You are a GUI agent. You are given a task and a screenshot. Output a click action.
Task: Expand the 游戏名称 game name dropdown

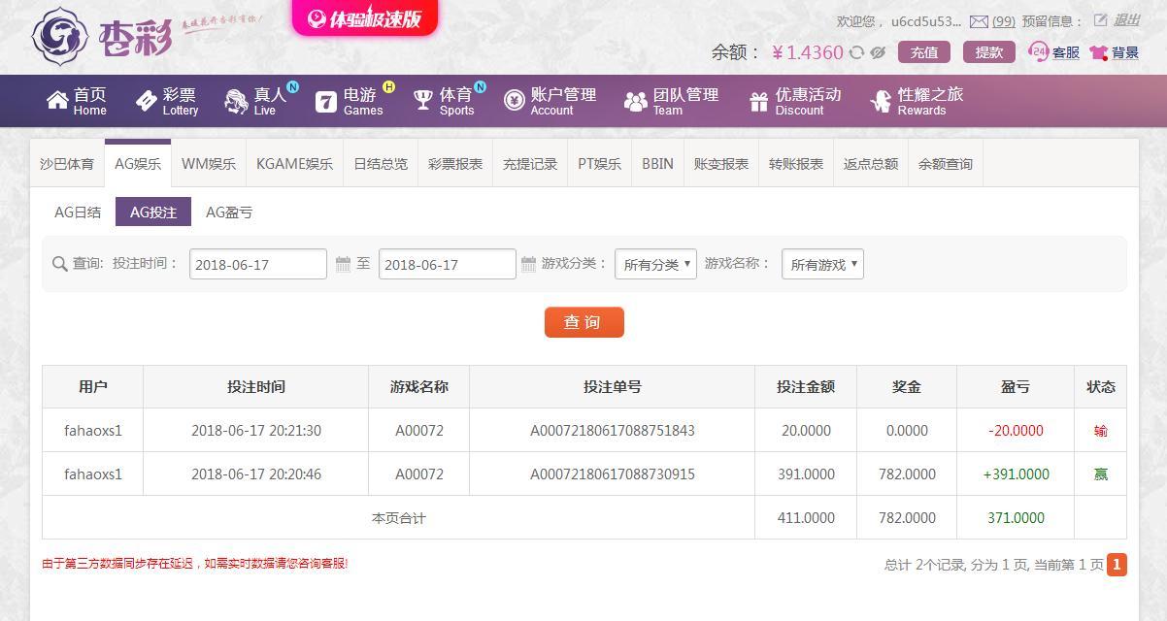pyautogui.click(x=822, y=264)
